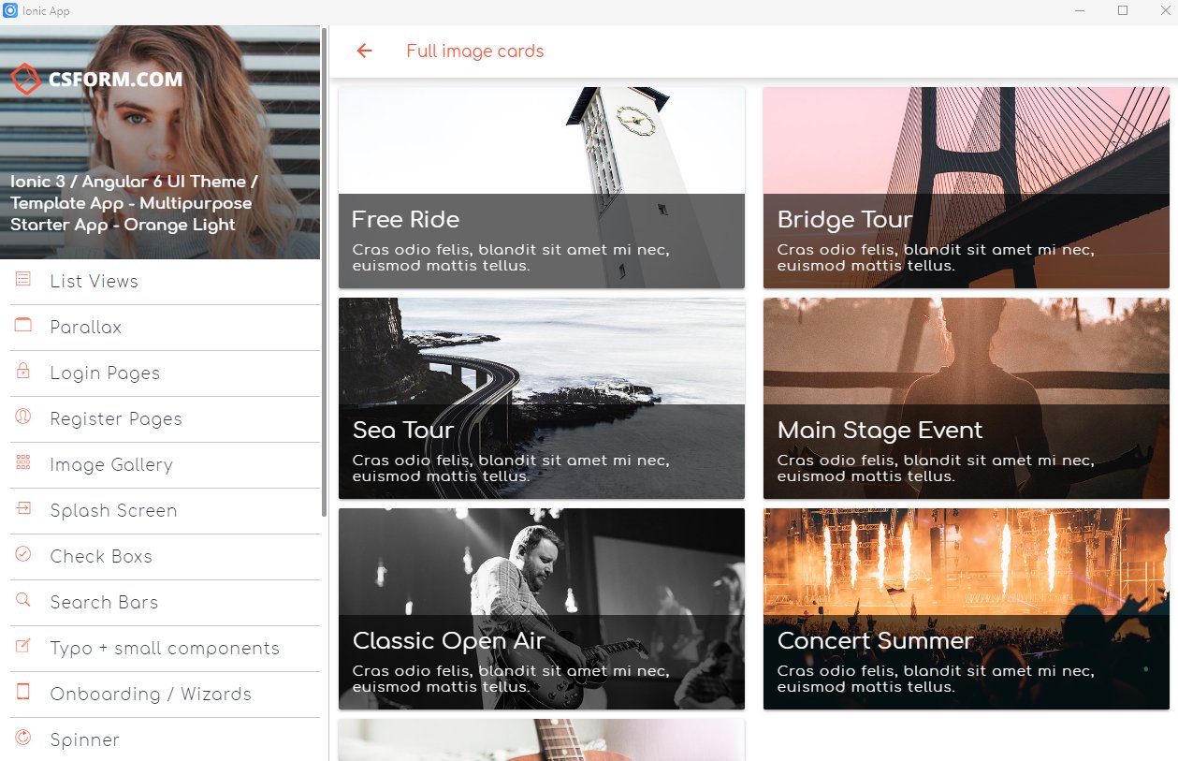Image resolution: width=1178 pixels, height=761 pixels.
Task: Open the Concert Summer card
Action: [967, 608]
